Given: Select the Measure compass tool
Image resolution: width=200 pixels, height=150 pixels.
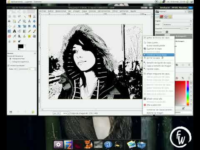Looking at the screenshot, I should pos(29,21).
